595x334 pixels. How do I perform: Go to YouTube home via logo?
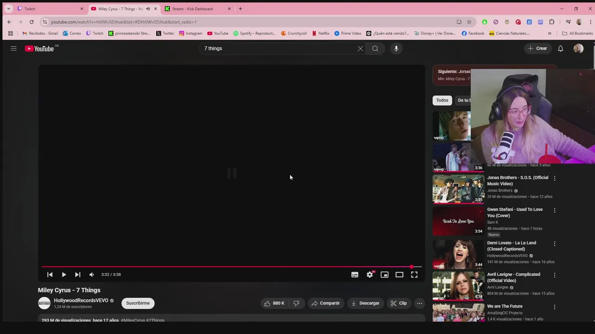coord(40,48)
